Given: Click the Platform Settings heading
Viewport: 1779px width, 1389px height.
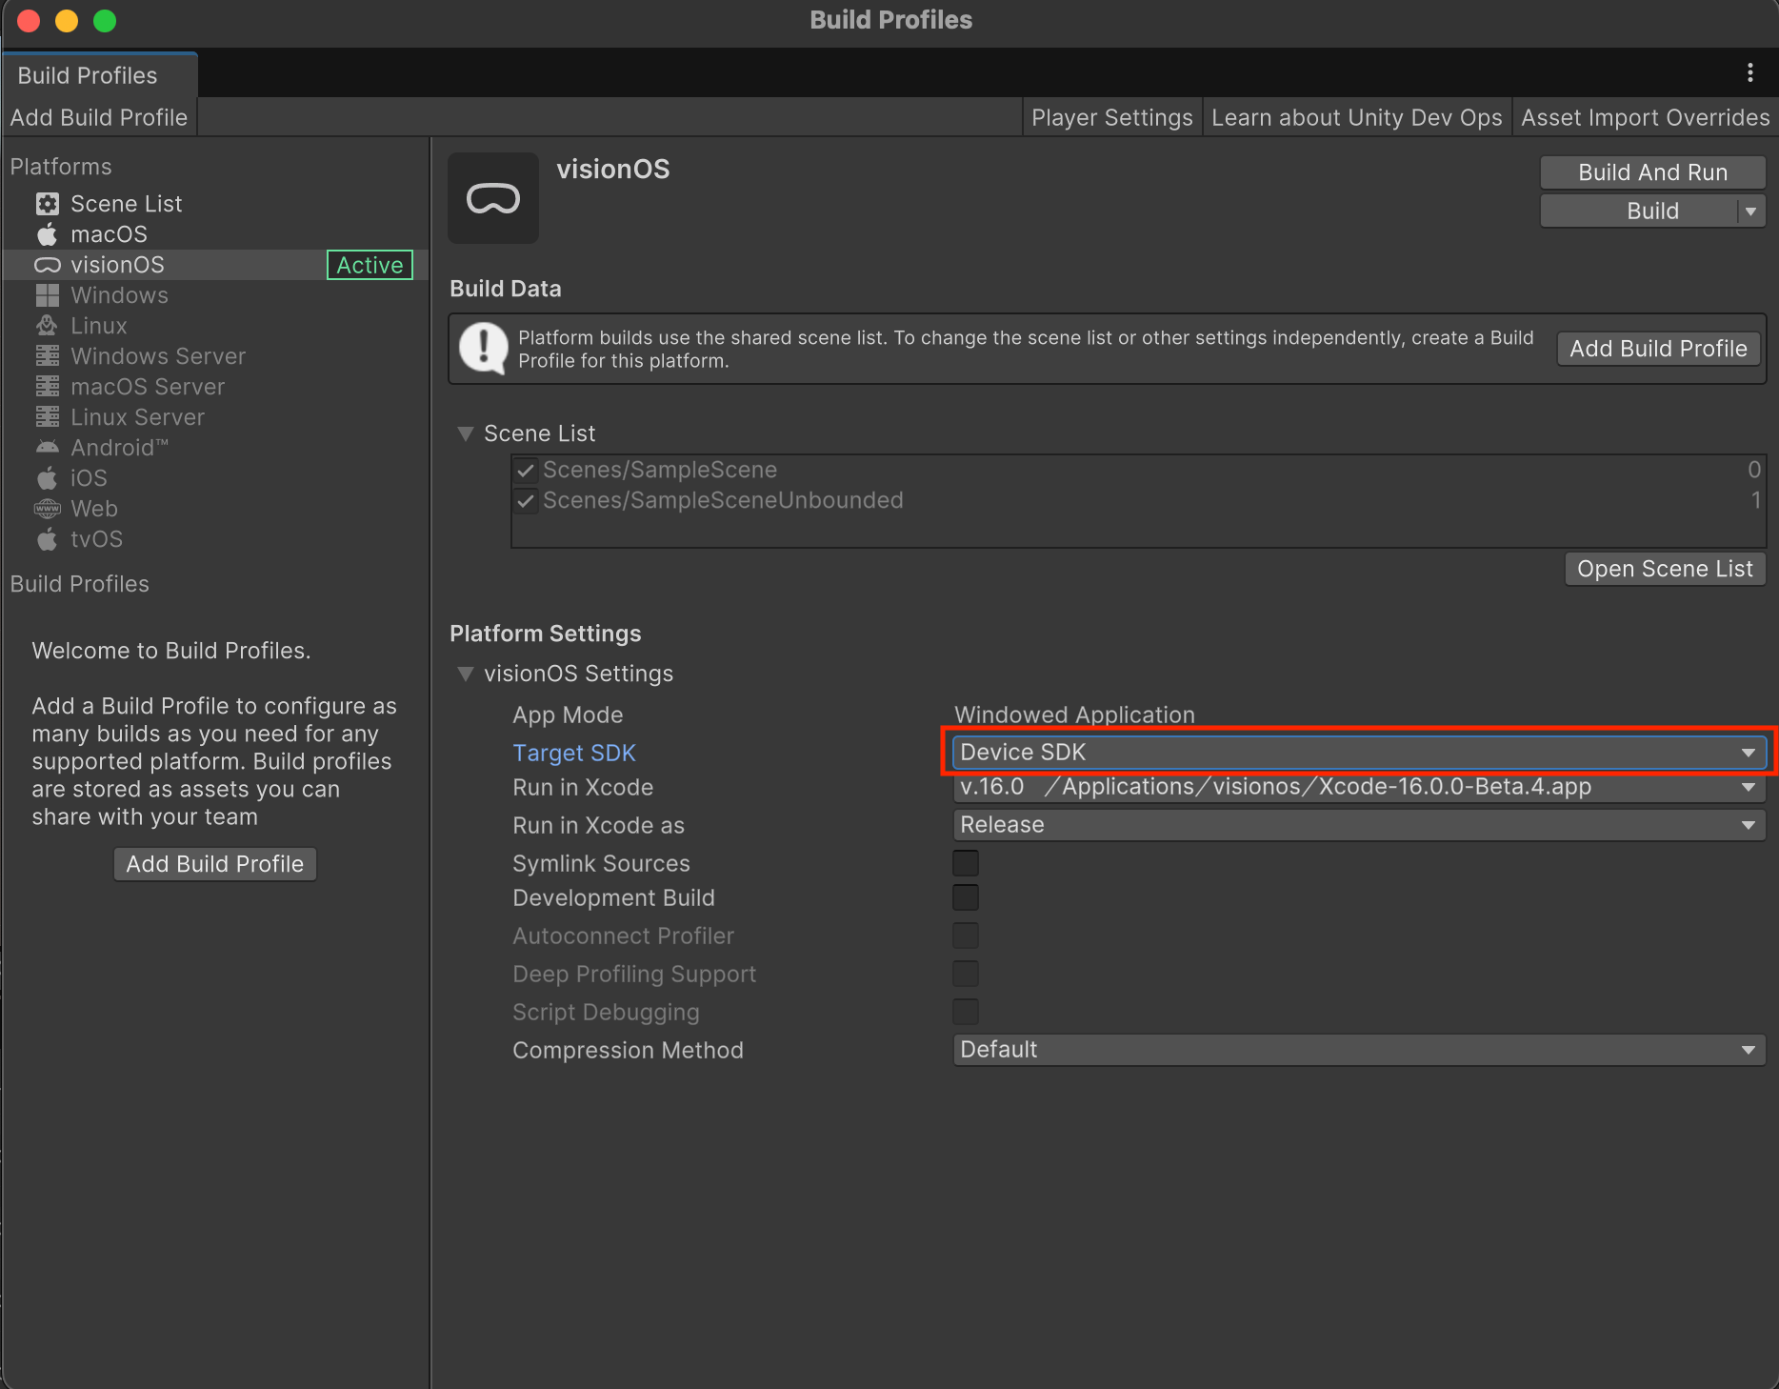Looking at the screenshot, I should 546,634.
